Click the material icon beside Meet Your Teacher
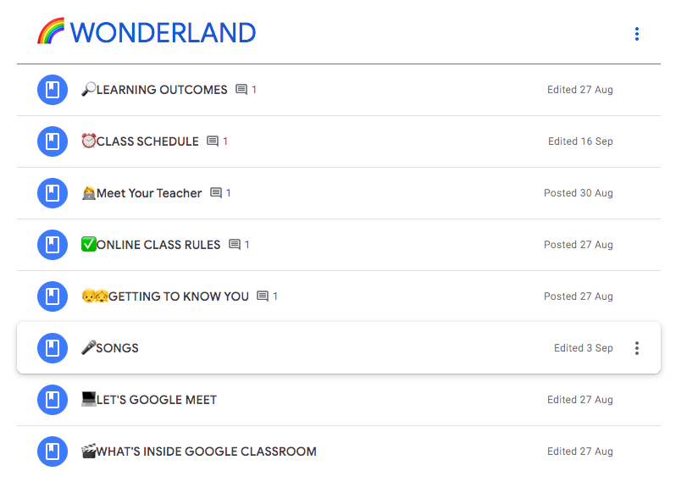The image size is (698, 482). click(53, 192)
